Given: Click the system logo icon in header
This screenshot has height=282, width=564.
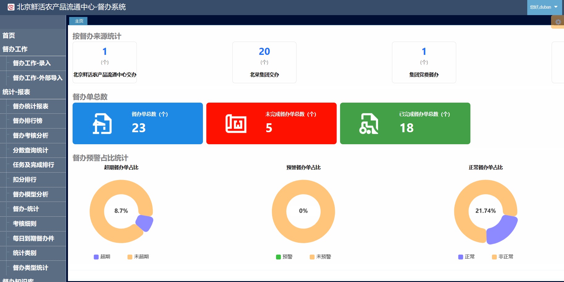Looking at the screenshot, I should coord(11,7).
